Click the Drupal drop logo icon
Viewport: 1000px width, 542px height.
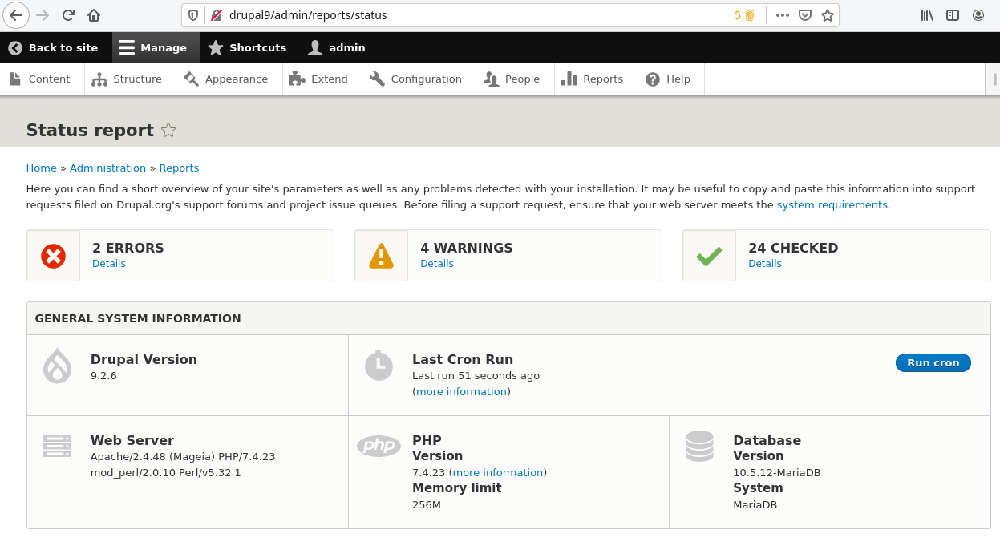[58, 366]
